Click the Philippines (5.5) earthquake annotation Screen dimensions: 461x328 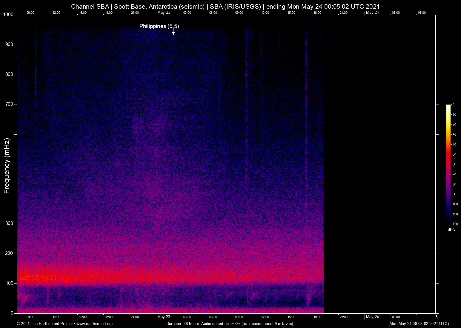point(159,26)
